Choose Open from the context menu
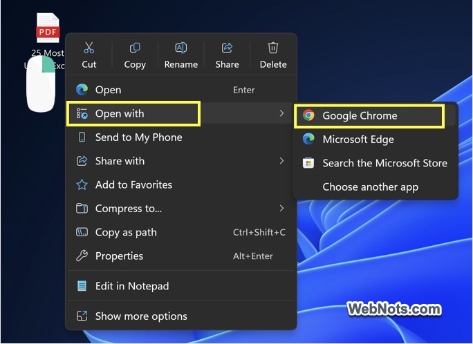Screen dimensions: 473x344 [x=180, y=90]
